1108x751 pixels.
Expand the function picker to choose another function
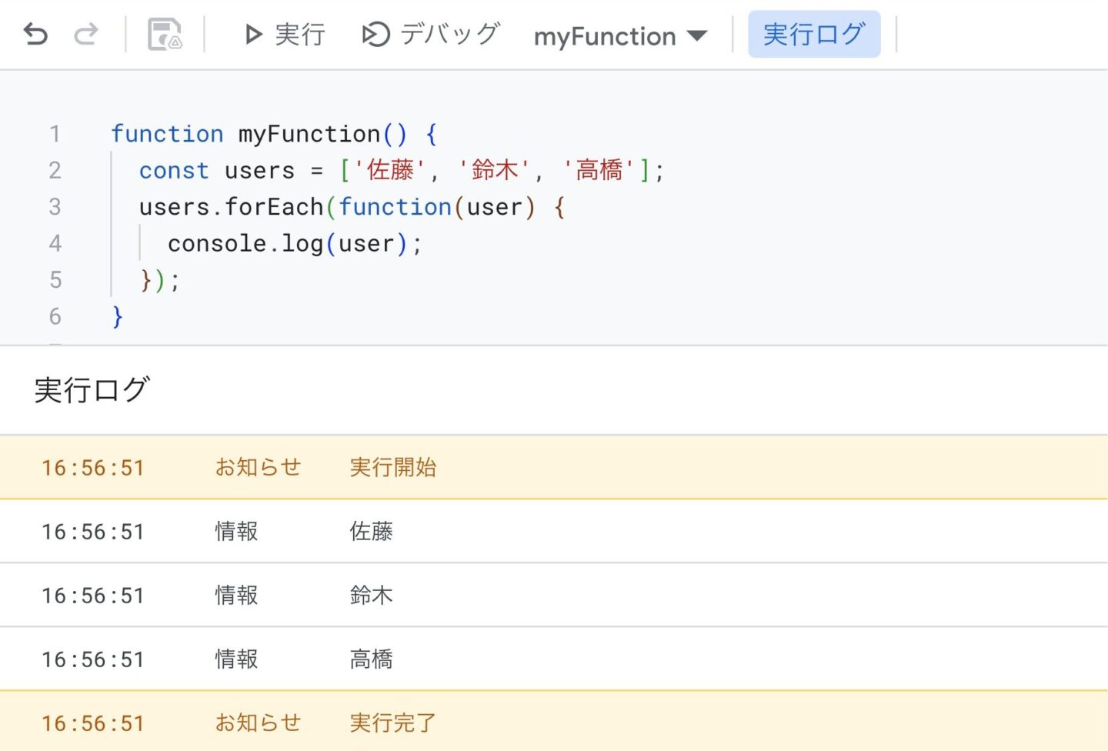[698, 36]
